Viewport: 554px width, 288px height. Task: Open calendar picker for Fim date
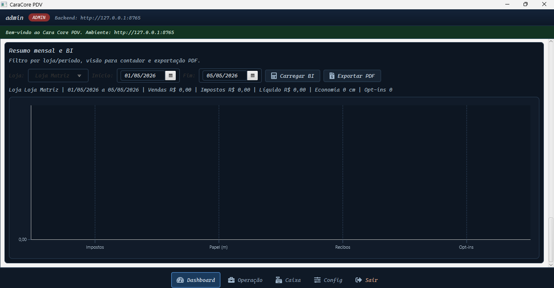[x=252, y=76]
